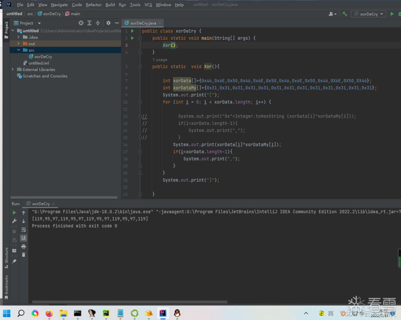Viewport: 401px width, 320px height.
Task: Click the Clear All trash icon in console
Action: 23,255
